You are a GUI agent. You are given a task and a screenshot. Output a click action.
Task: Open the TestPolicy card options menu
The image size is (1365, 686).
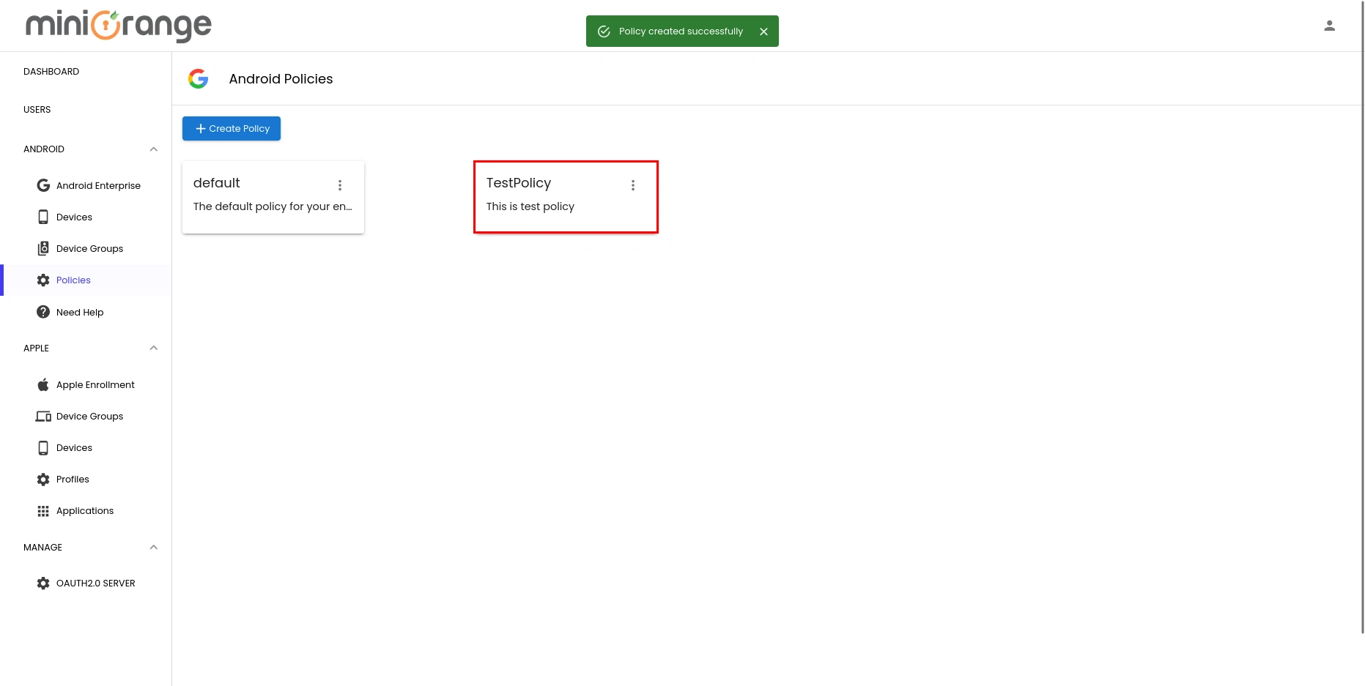[x=632, y=184]
